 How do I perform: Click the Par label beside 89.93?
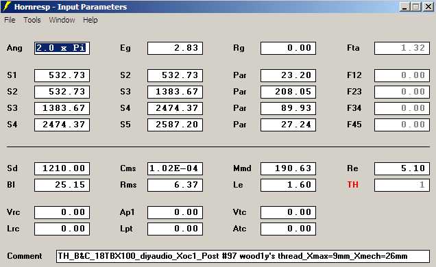click(240, 108)
